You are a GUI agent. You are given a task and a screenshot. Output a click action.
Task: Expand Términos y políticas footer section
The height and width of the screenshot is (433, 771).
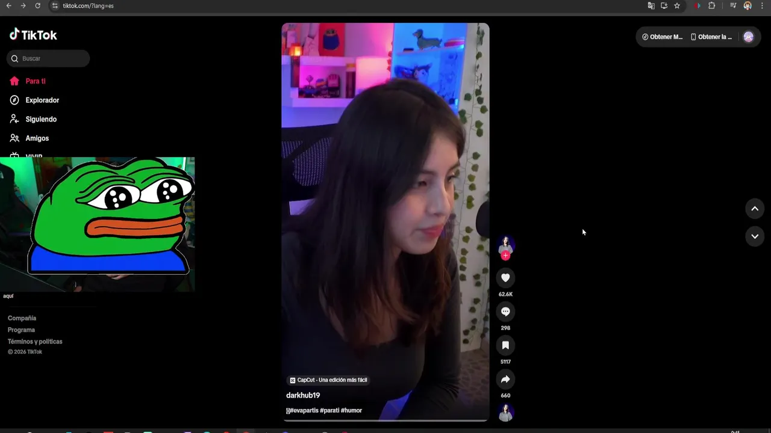(35, 342)
